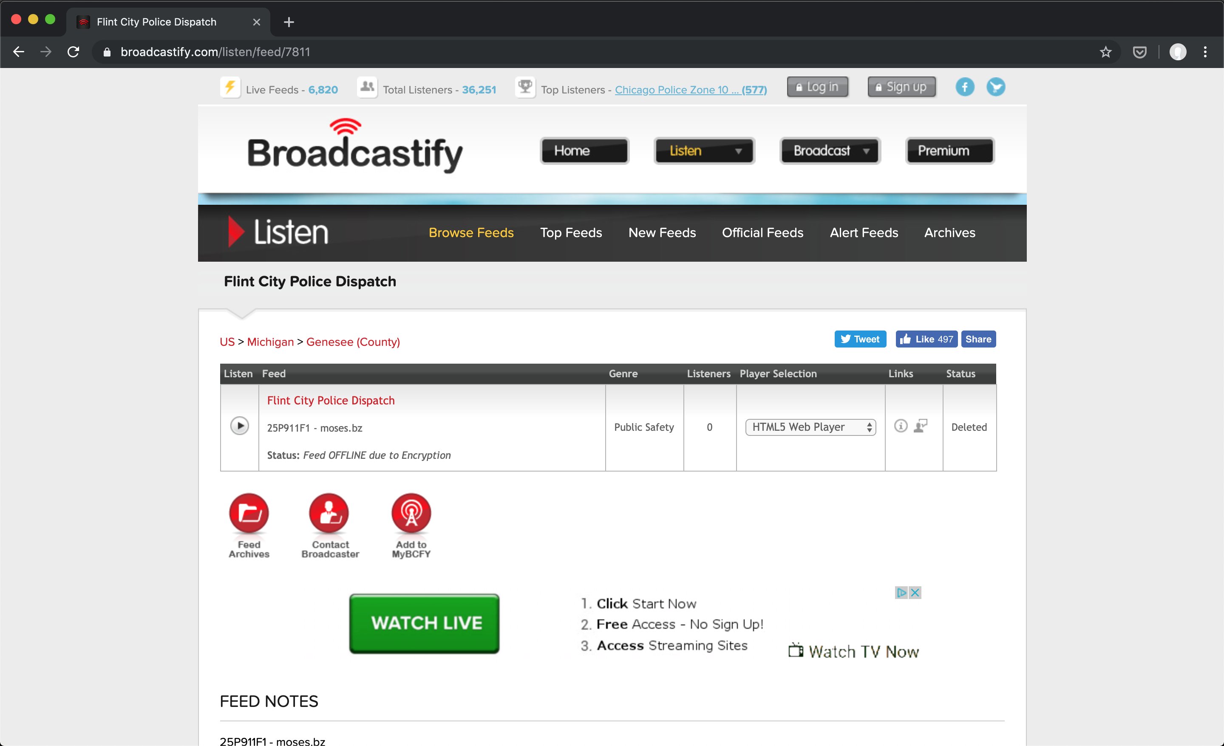This screenshot has width=1224, height=746.
Task: Click the Watch TV Now ad link
Action: pos(853,651)
